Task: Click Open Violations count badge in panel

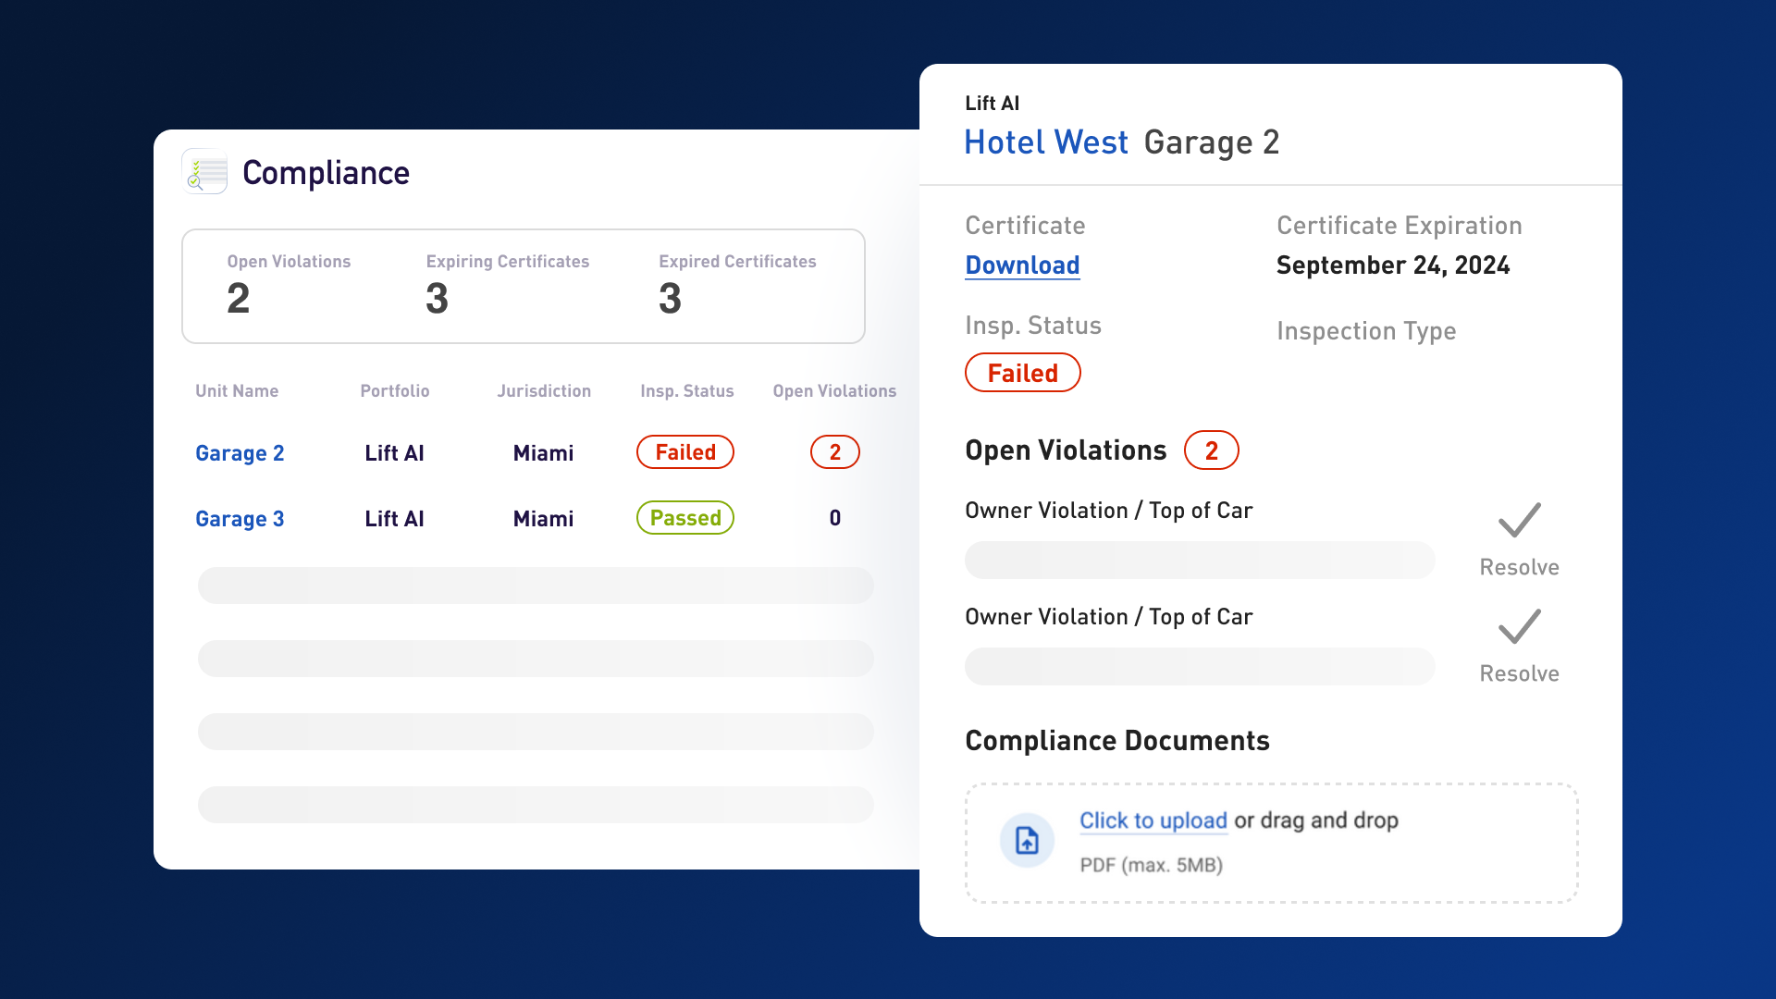Action: coord(1211,450)
